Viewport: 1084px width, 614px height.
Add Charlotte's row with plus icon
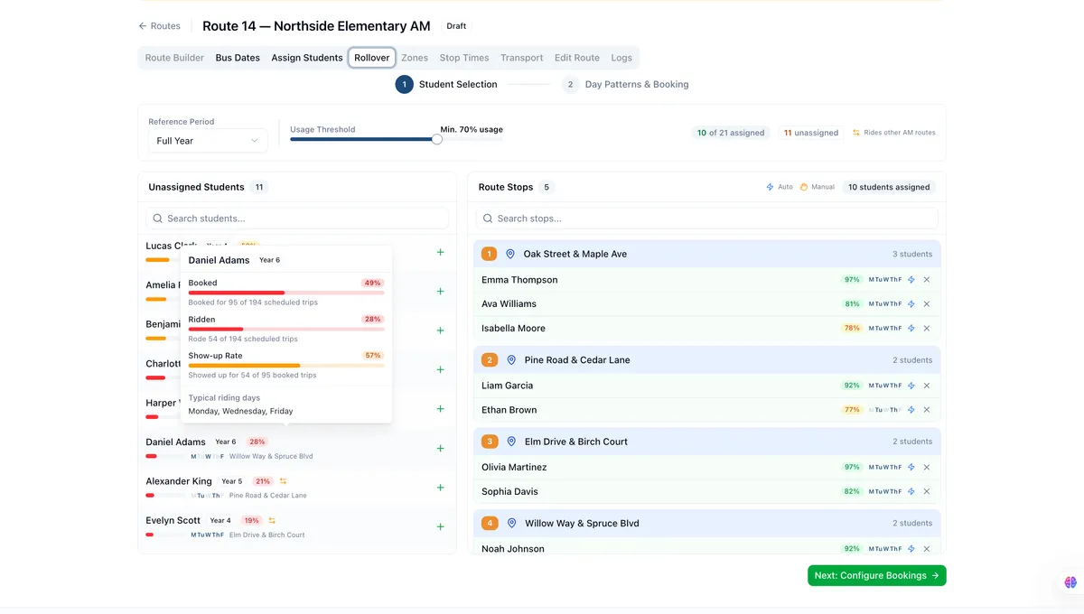(440, 370)
